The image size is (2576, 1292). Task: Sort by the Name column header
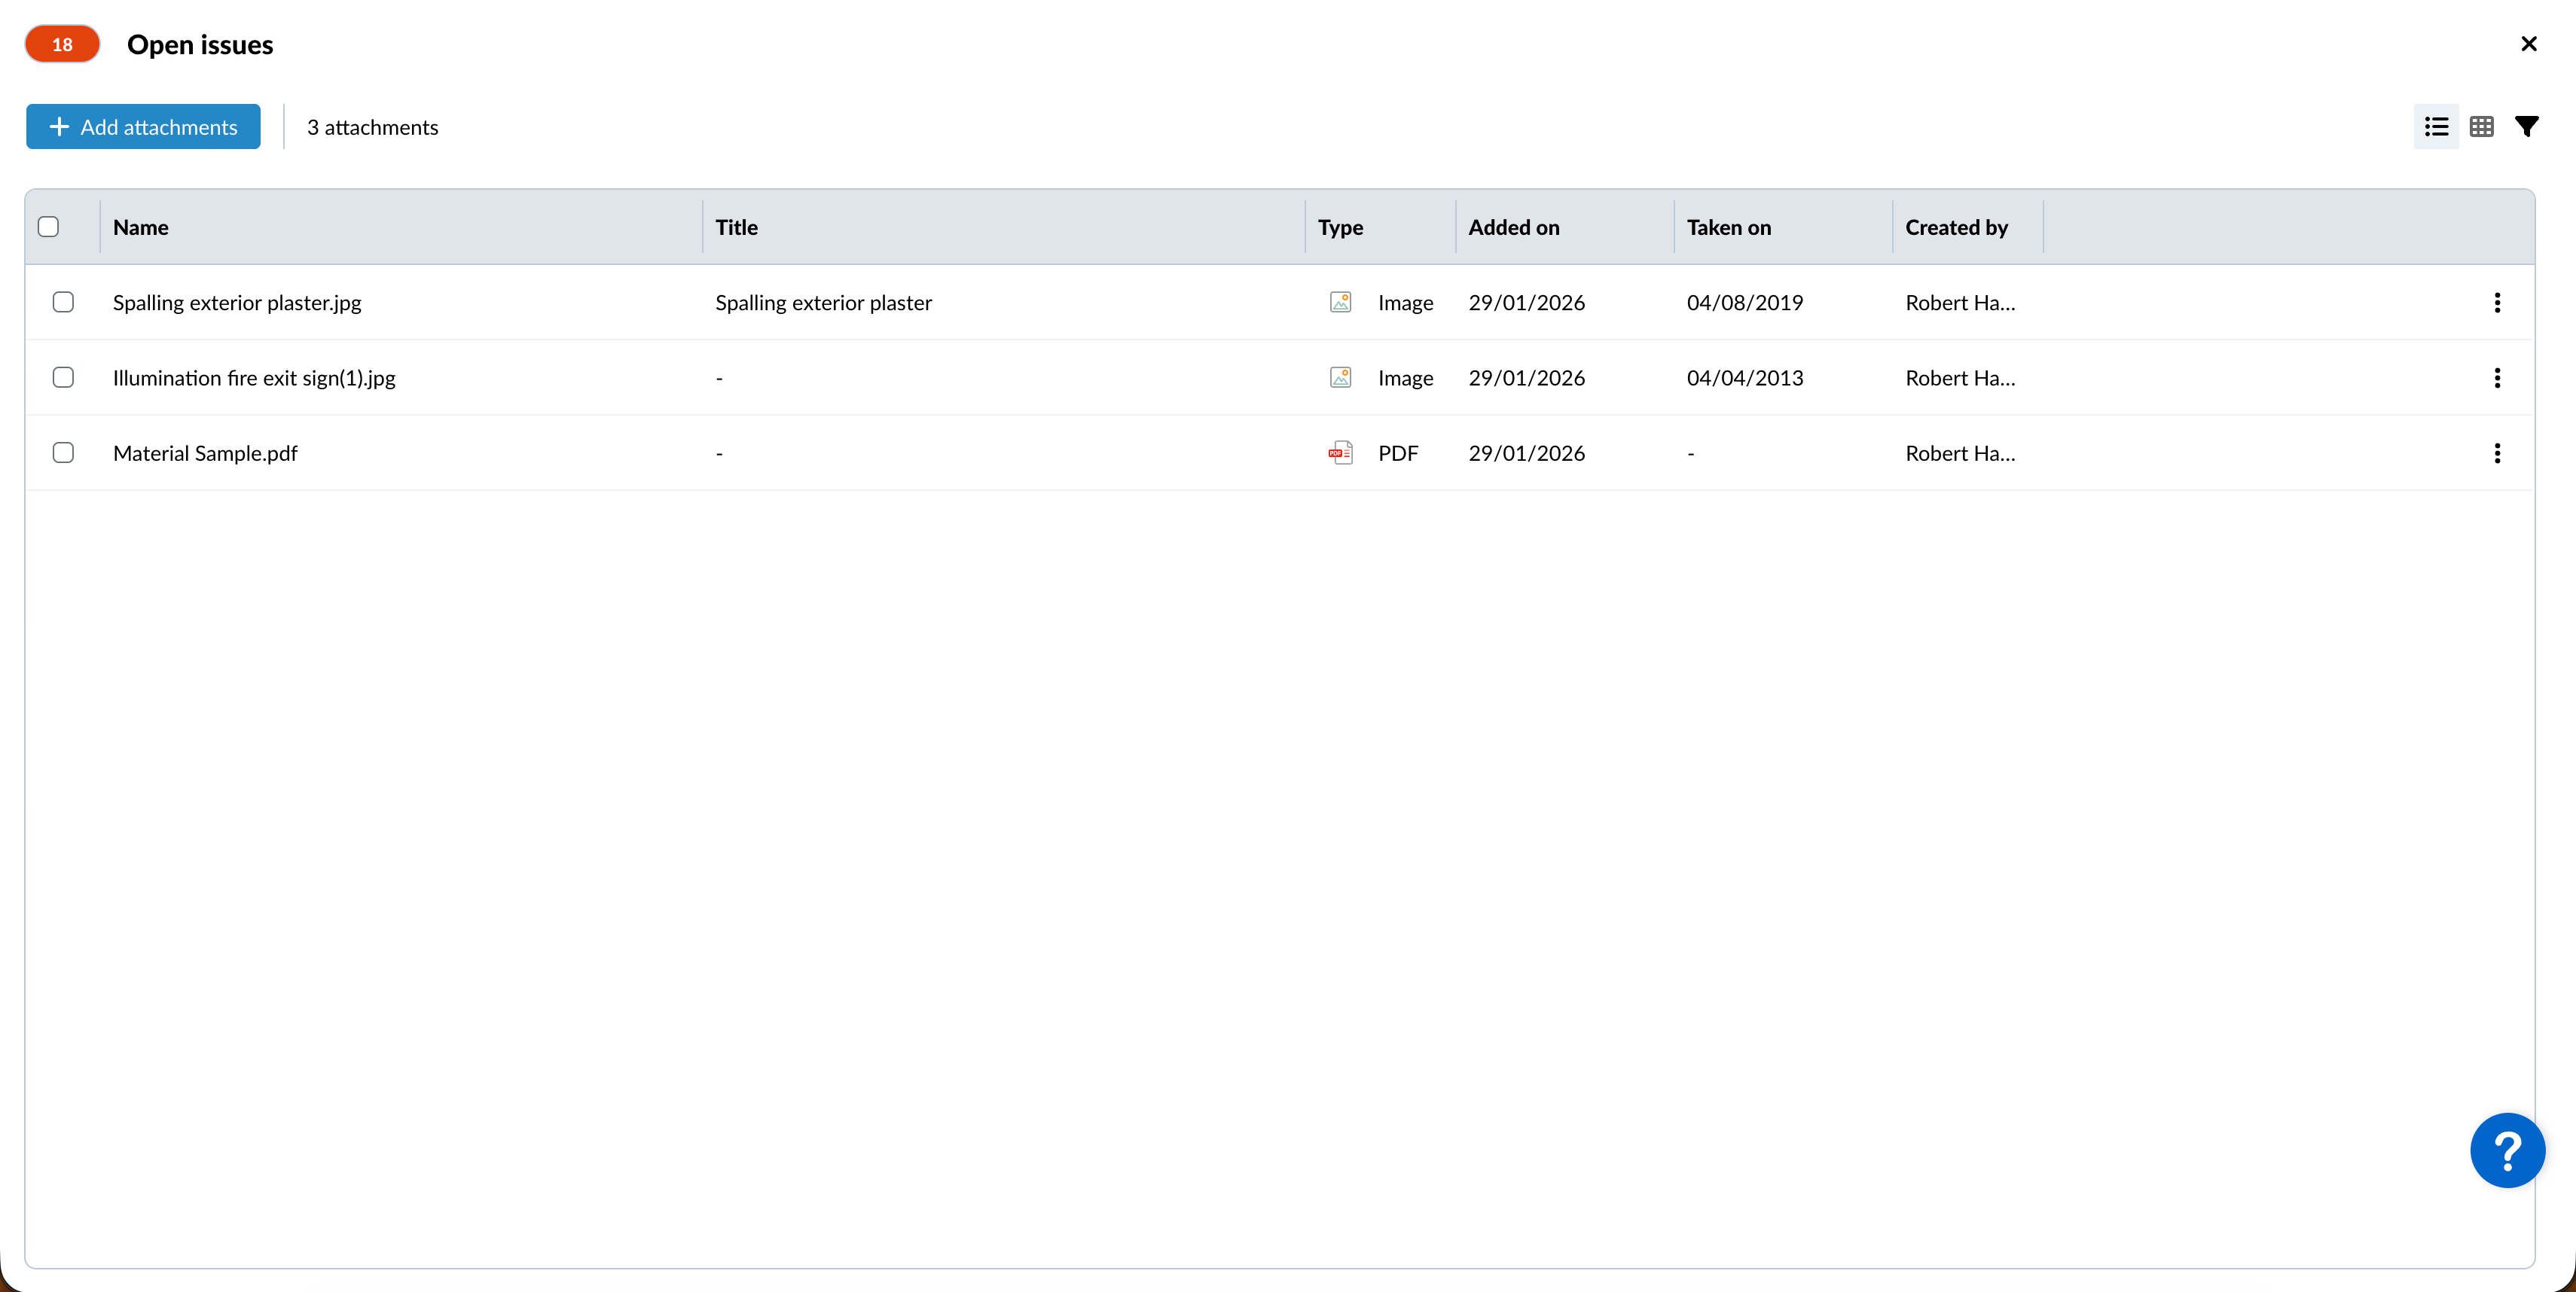[x=141, y=227]
